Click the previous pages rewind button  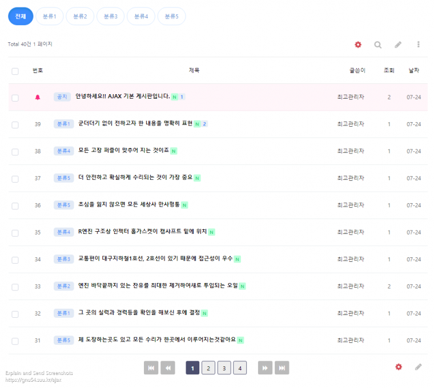click(x=168, y=368)
